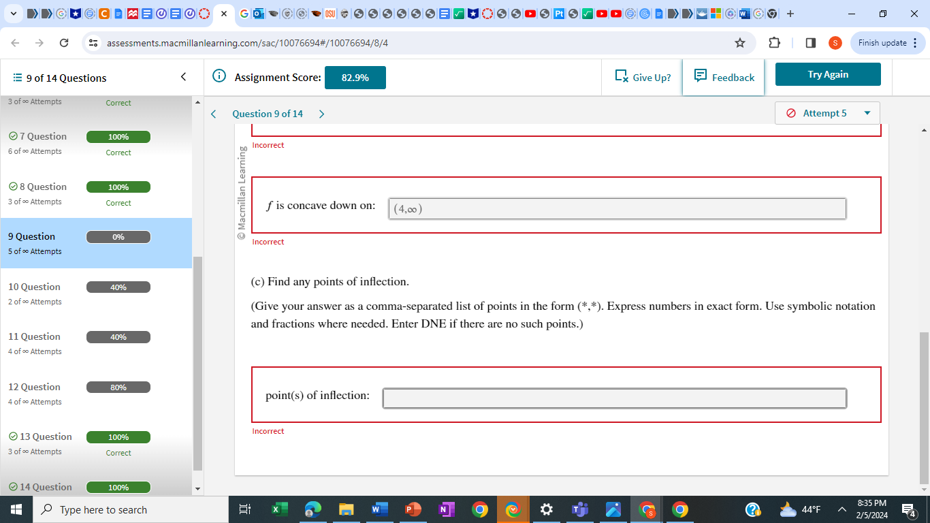Open the Attempt 5 dropdown

(x=827, y=113)
